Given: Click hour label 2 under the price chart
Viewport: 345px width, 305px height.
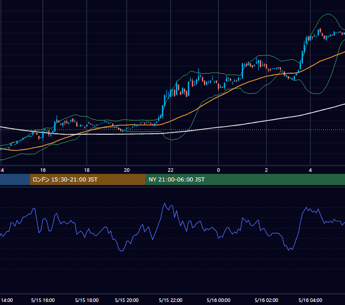Looking at the screenshot, I should (x=266, y=170).
